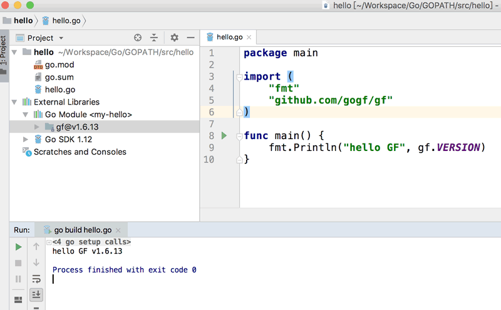This screenshot has height=310, width=501.
Task: Select the go build hello.go run tab
Action: (82, 230)
